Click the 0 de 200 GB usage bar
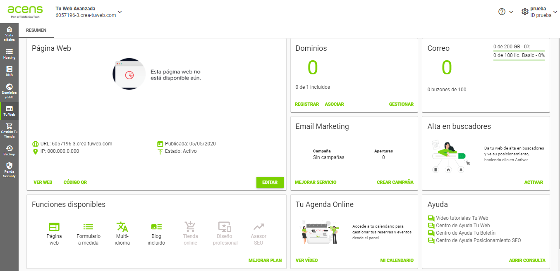 (x=519, y=51)
